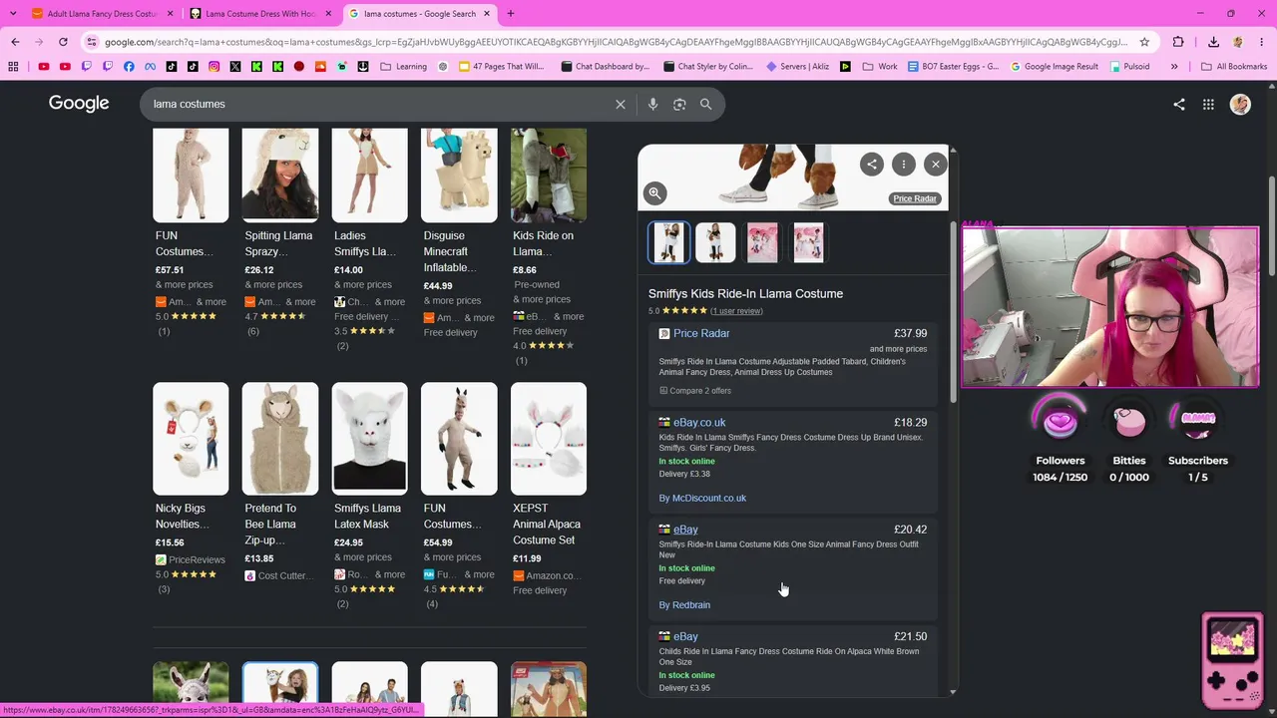Share the Smiffys llama product panel
The width and height of the screenshot is (1277, 718).
pos(872,165)
